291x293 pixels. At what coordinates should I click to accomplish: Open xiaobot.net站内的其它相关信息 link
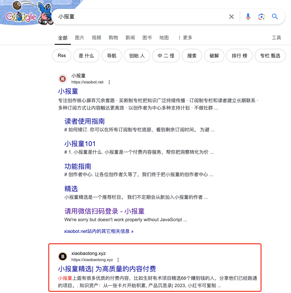(x=99, y=231)
